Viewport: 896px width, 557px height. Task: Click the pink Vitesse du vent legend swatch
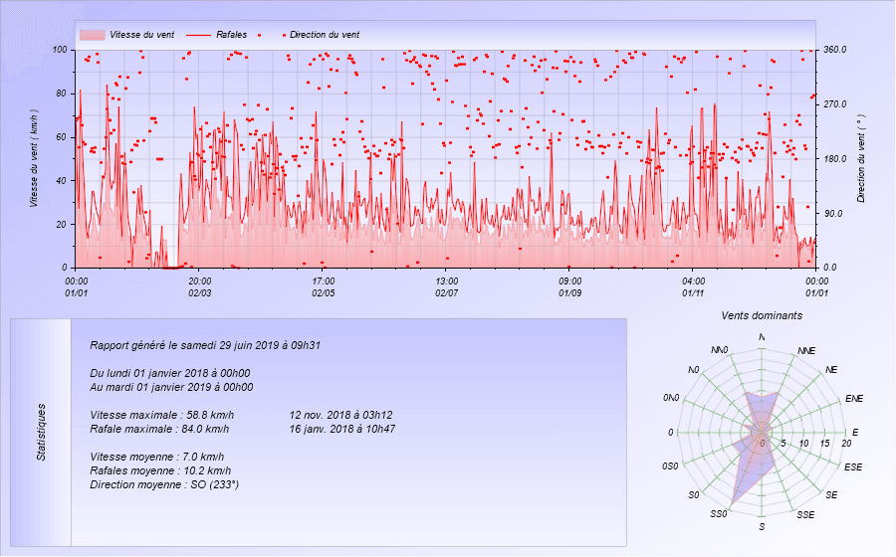[x=92, y=35]
